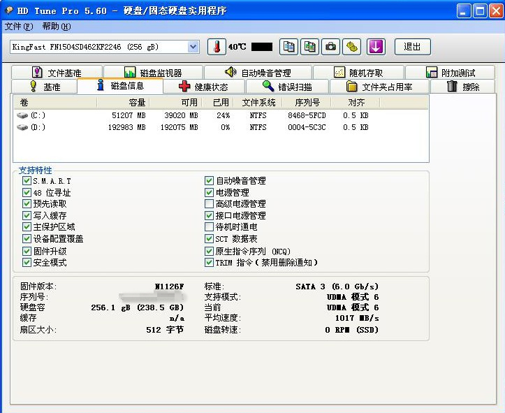
Task: Enable the 待机时通电 checkbox
Action: 209,227
